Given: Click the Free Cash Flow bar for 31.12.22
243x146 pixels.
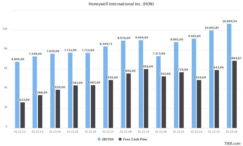Looking at the screenshot, I should [x=199, y=104].
